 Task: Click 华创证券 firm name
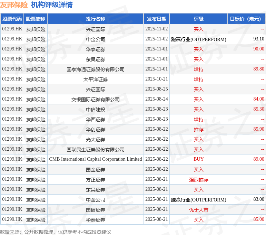[96, 130]
